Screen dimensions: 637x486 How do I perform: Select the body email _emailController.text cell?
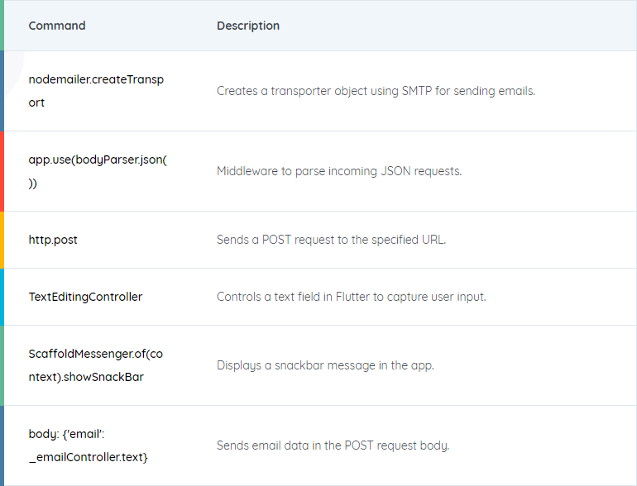point(89,445)
